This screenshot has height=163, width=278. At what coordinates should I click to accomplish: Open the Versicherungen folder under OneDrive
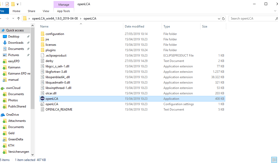[19, 152]
